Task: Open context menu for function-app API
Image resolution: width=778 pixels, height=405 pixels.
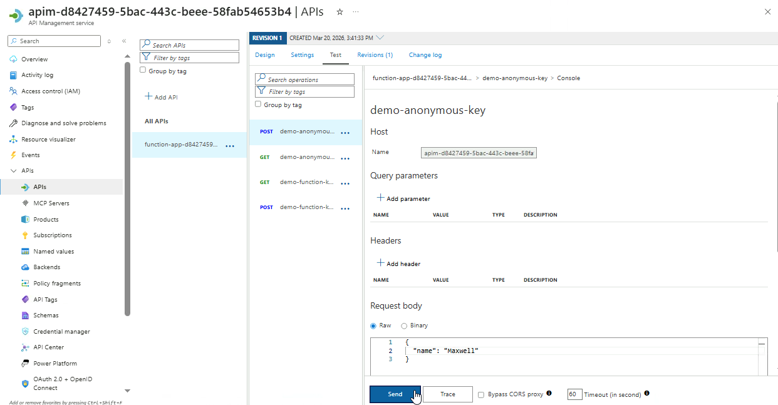Action: click(x=230, y=145)
